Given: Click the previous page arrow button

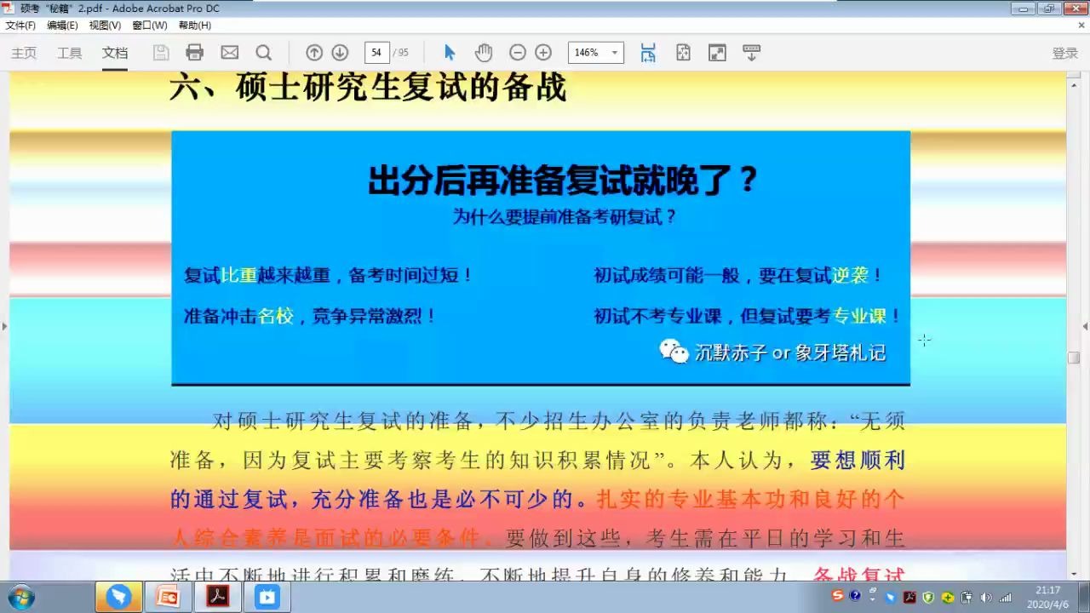Looking at the screenshot, I should pos(313,52).
